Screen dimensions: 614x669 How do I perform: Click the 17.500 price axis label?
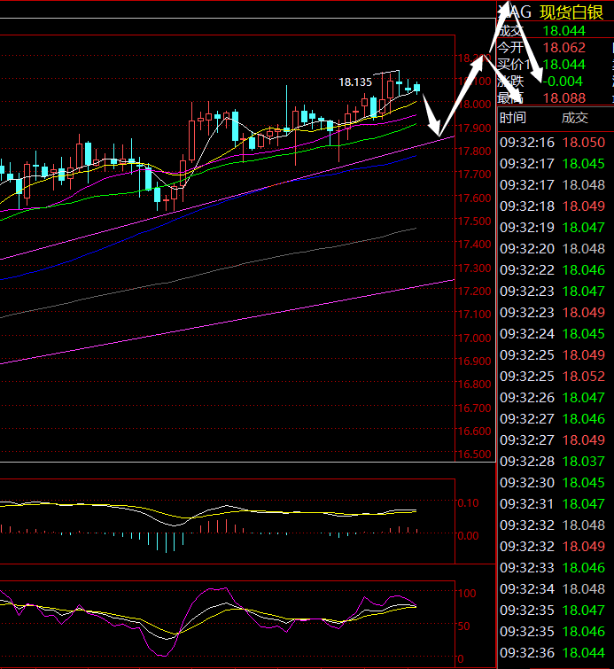tap(474, 221)
